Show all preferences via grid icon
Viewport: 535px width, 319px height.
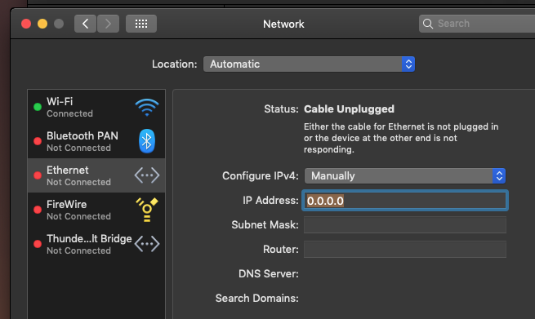(x=141, y=24)
